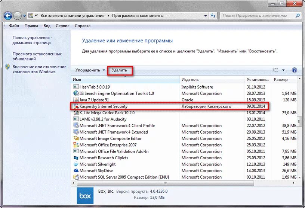The height and width of the screenshot is (208, 305).
Task: Select Microsoft SQL Server 2005 Compact Edition icon
Action: [x=76, y=177]
